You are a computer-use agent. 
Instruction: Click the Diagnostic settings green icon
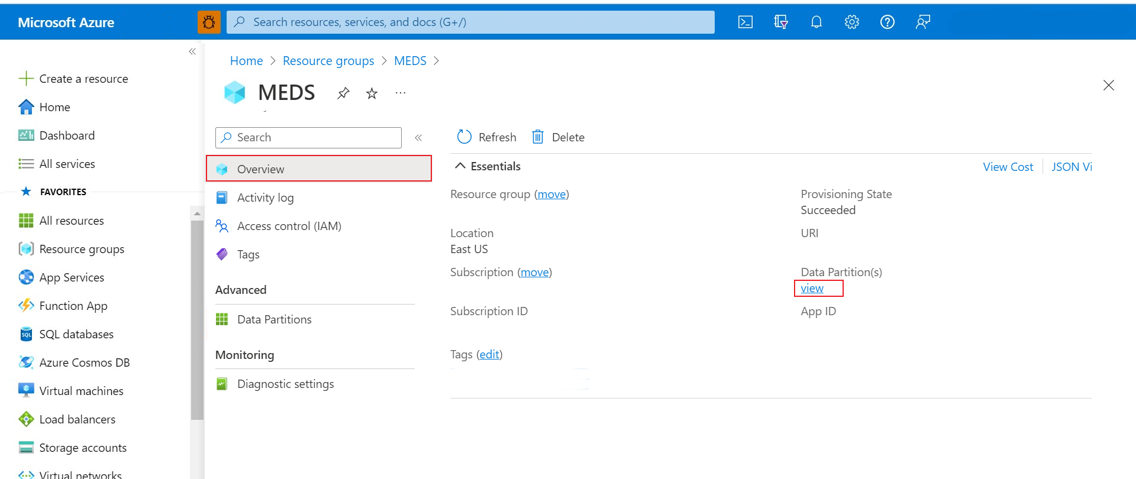pos(222,384)
